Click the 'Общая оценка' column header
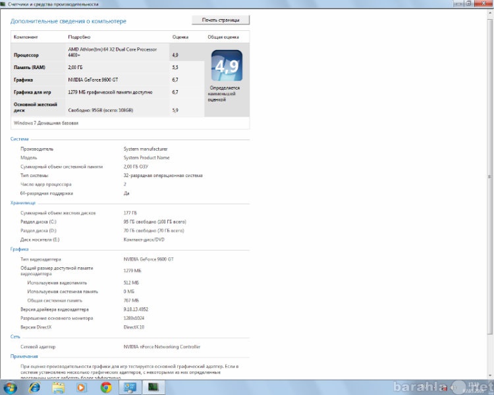Screen dimensions: 494x395 pos(223,37)
